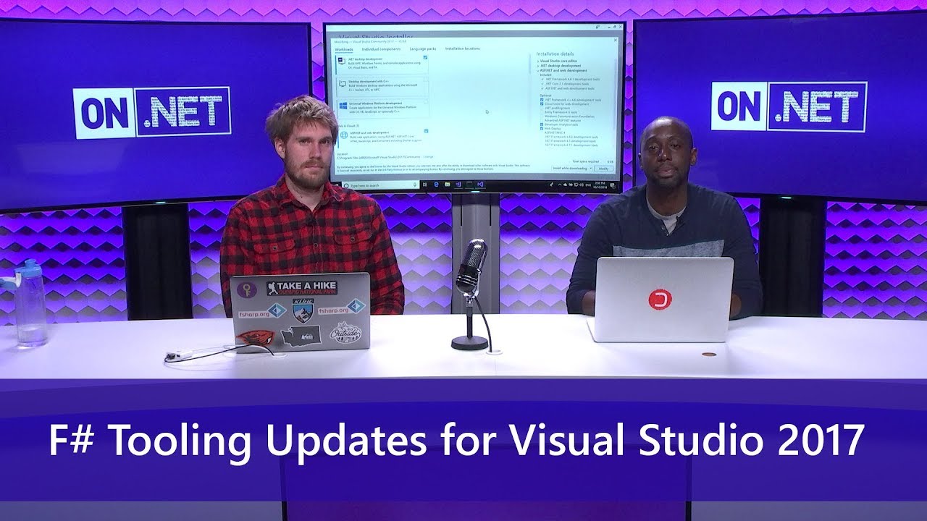The height and width of the screenshot is (521, 927).
Task: Select the ASP.NET MVC 4 optional entry
Action: coord(555,132)
